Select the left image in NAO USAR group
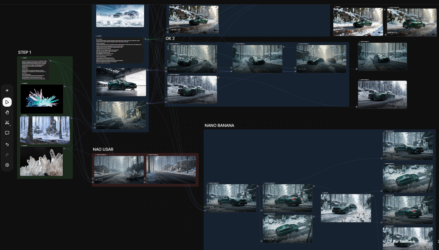The width and height of the screenshot is (439, 250). (119, 170)
